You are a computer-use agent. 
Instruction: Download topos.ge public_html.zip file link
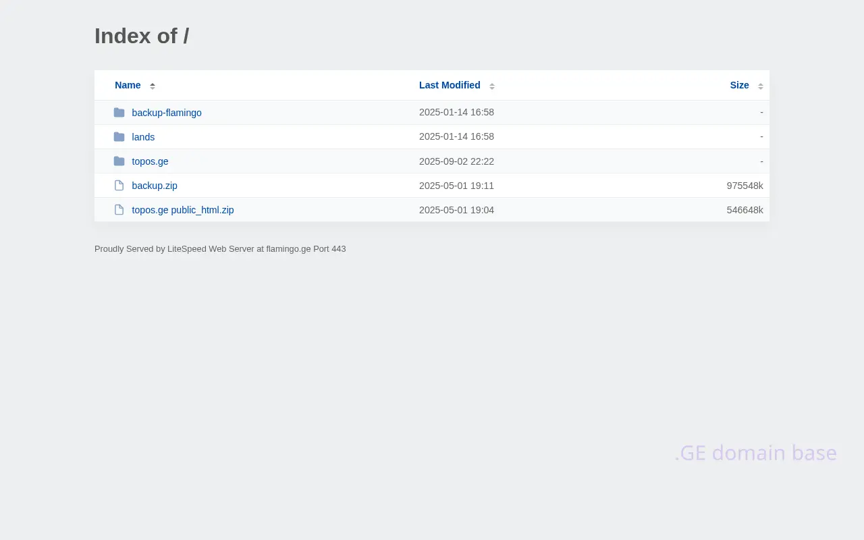183,210
